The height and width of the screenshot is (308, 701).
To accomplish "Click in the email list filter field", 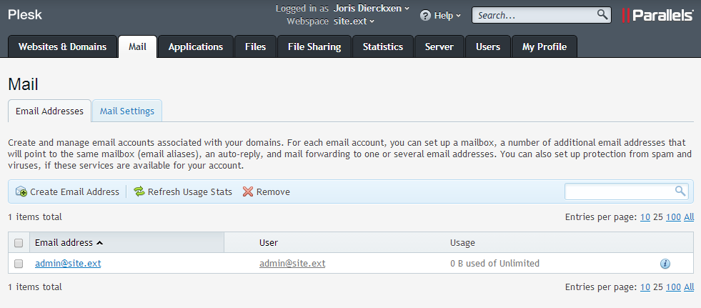I will click(x=619, y=192).
